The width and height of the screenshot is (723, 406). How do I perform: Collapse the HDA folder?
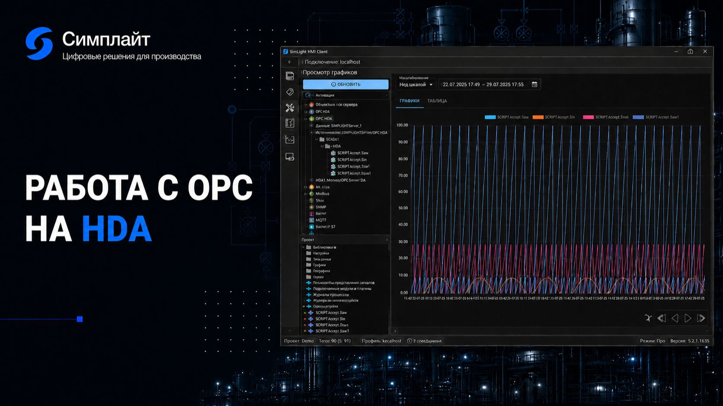(322, 146)
